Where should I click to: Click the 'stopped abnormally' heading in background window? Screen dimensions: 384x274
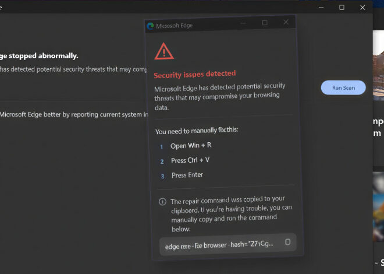pos(39,56)
